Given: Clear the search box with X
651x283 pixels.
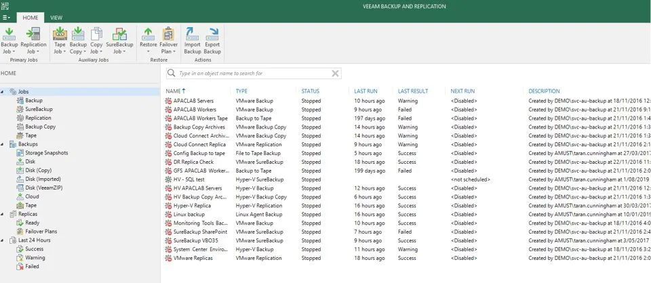Looking at the screenshot, I should point(335,73).
